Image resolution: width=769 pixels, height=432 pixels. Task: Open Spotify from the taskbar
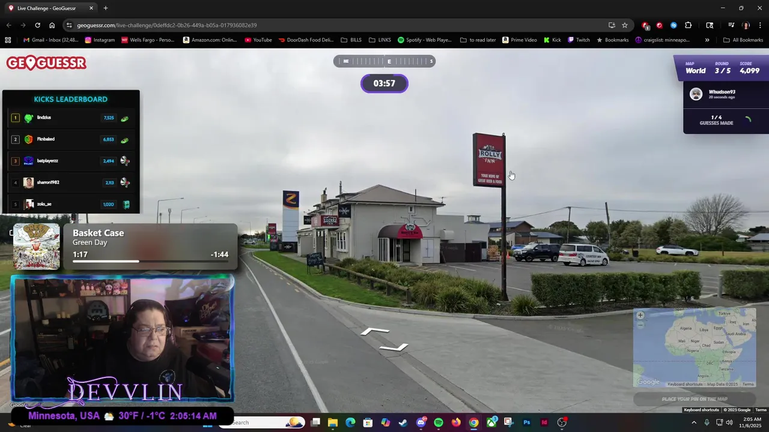(439, 422)
